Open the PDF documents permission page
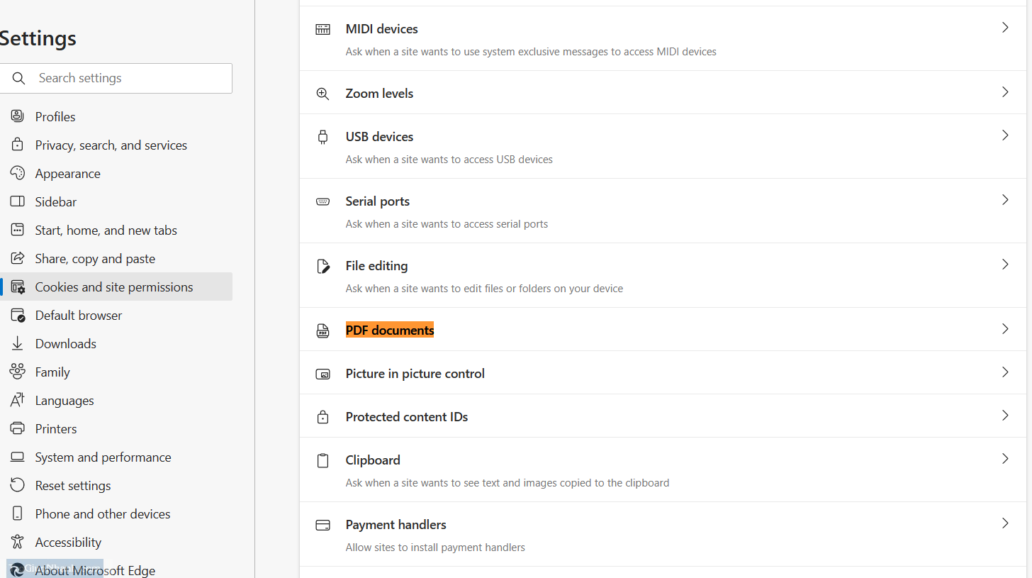 [389, 330]
